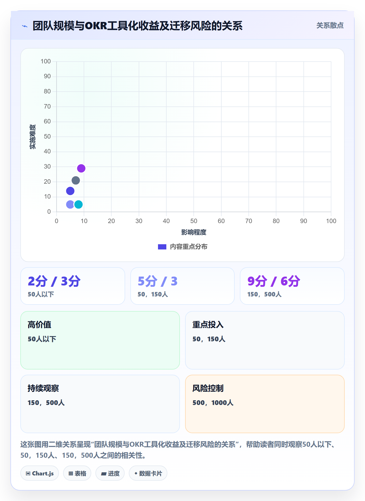Click the lightning bolt icon beside the title
Image resolution: width=365 pixels, height=501 pixels.
tap(25, 26)
